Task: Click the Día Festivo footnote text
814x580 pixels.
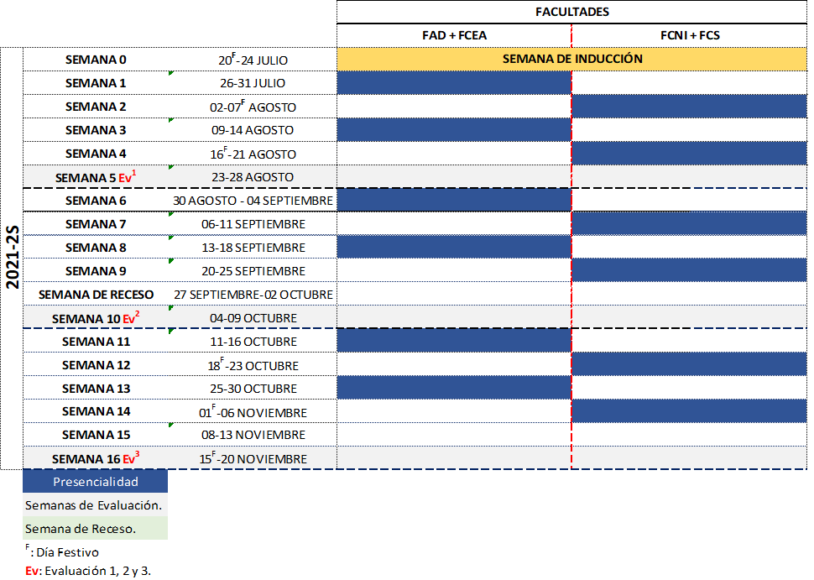Action: pyautogui.click(x=62, y=552)
